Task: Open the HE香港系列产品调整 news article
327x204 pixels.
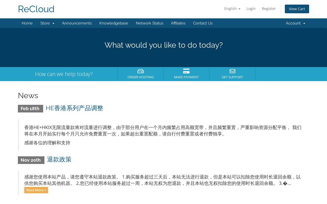Action: (74, 108)
